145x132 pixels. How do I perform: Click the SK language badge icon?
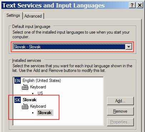18,100
